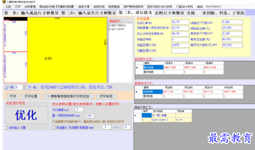Click the 1号余料 column header
255x150 pixels.
coord(173,88)
